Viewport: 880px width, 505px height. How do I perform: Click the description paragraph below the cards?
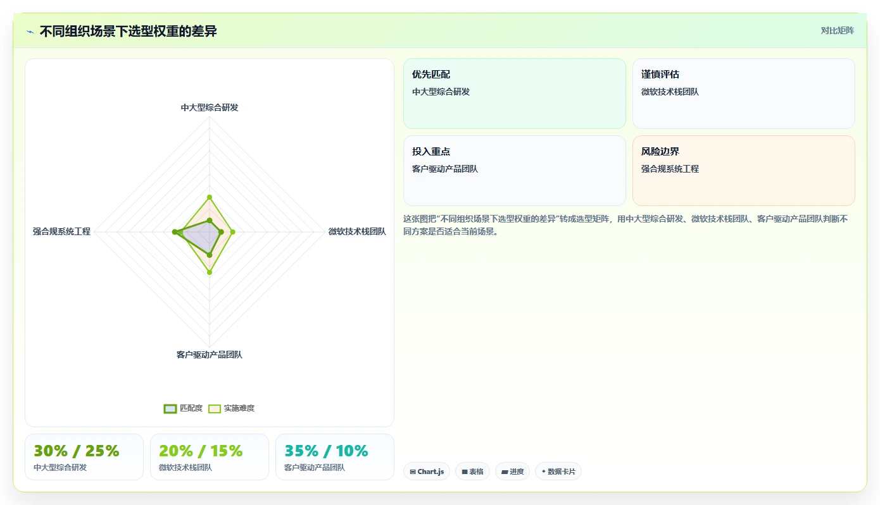tap(625, 225)
